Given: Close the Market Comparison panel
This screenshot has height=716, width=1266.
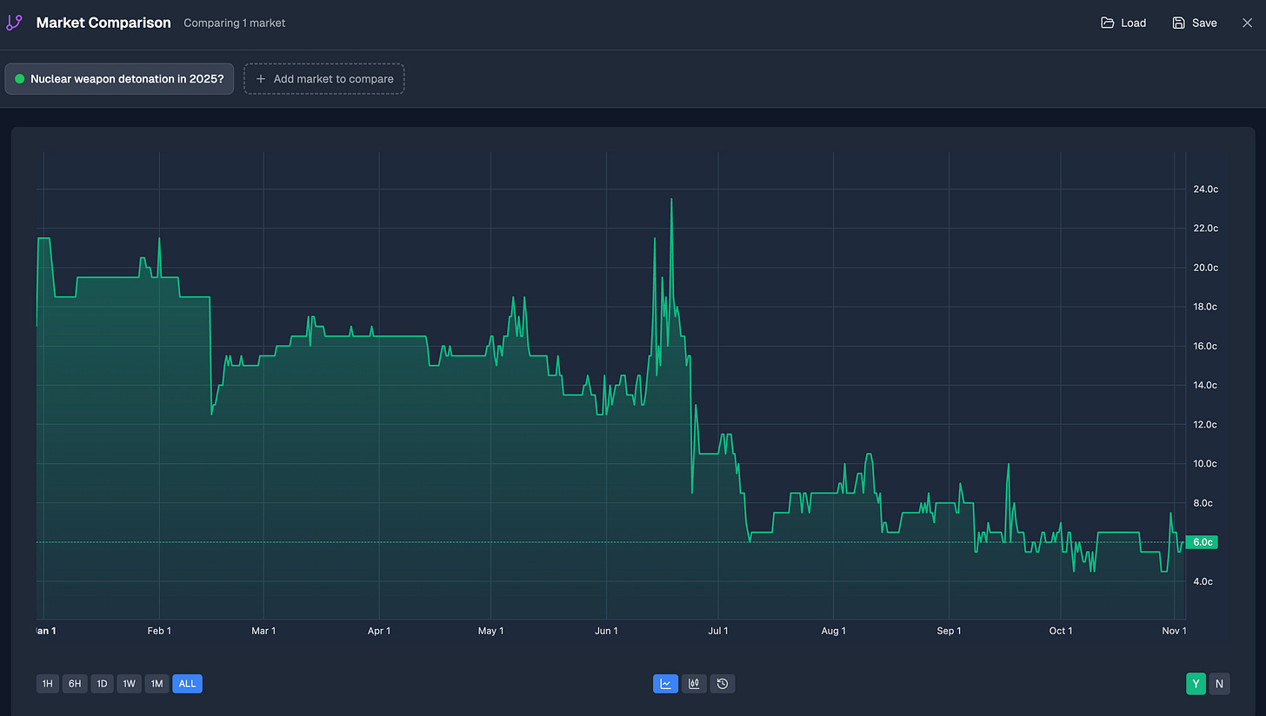Looking at the screenshot, I should (1247, 23).
